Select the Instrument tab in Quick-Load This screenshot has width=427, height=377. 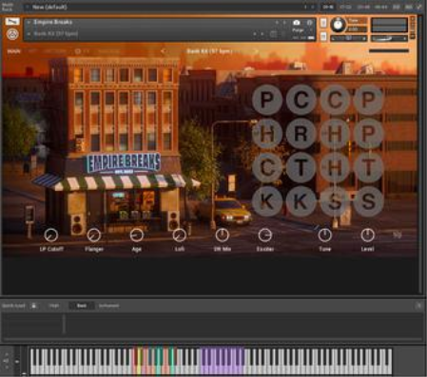click(x=108, y=306)
